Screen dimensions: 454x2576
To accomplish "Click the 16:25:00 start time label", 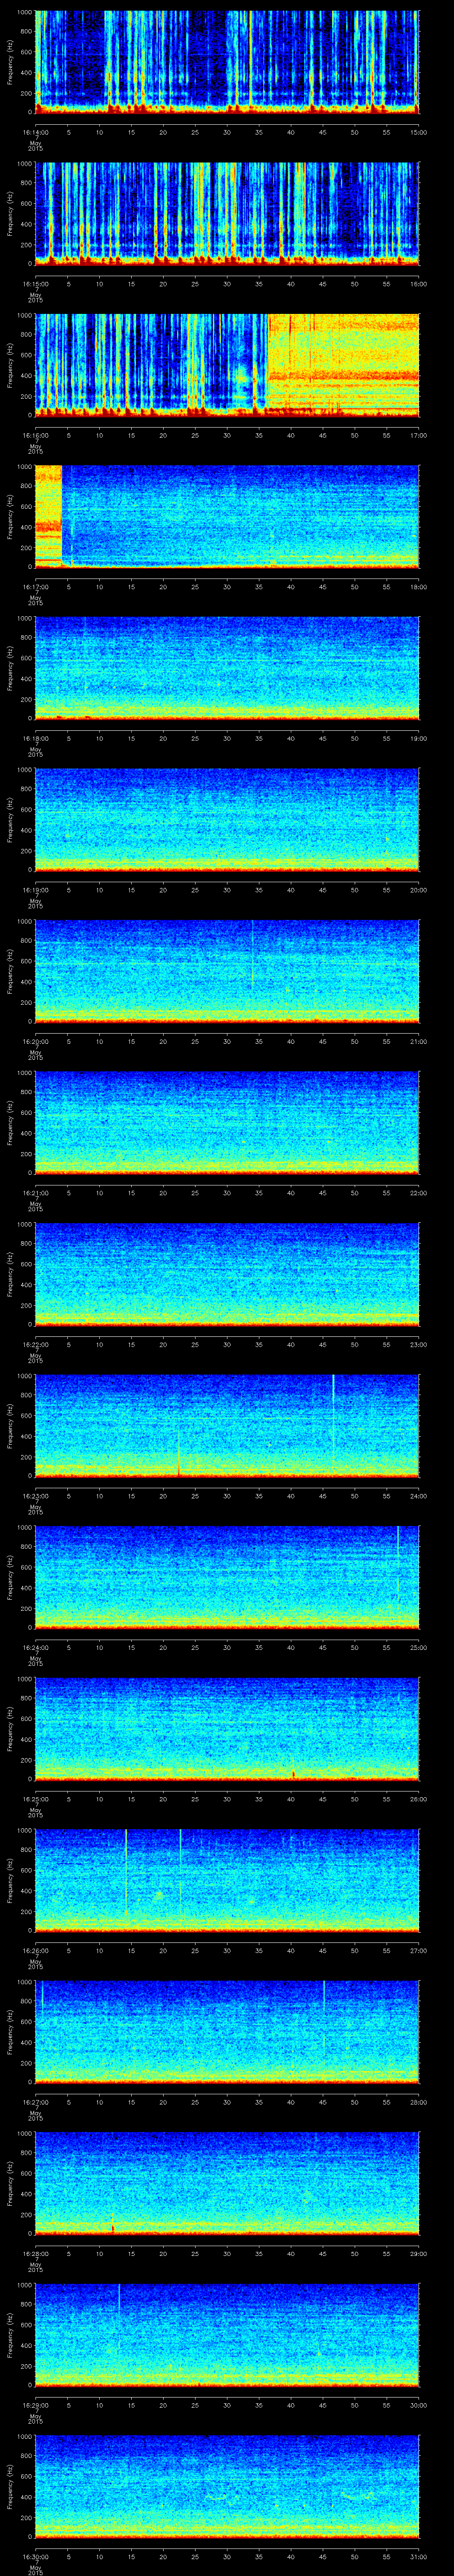I will coord(35,1799).
